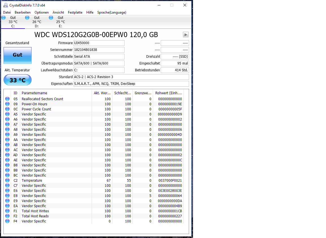The width and height of the screenshot is (326, 238).
Task: Select the Total Host Reads text
Action: coord(35,216)
